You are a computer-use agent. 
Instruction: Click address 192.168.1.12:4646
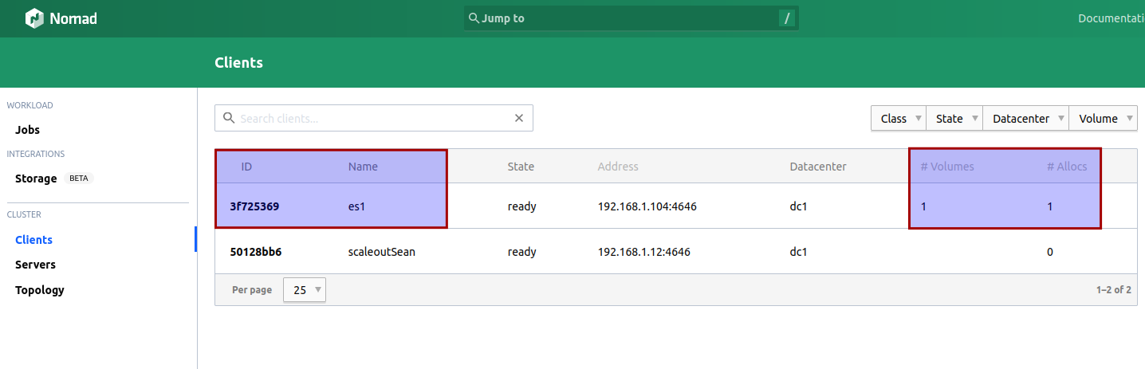(x=644, y=252)
